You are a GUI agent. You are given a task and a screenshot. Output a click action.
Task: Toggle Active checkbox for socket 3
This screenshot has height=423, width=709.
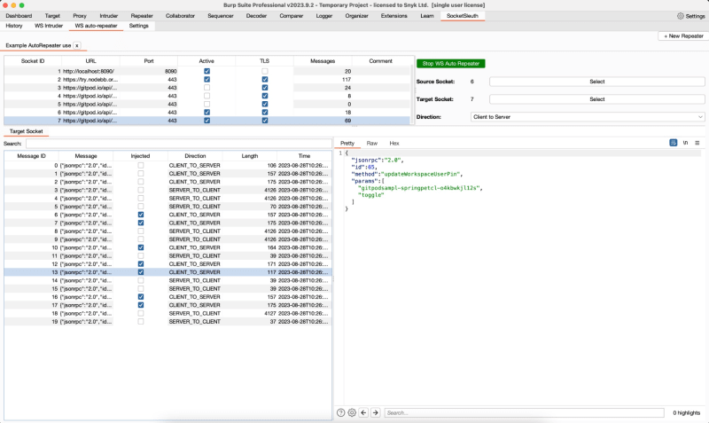coord(206,88)
